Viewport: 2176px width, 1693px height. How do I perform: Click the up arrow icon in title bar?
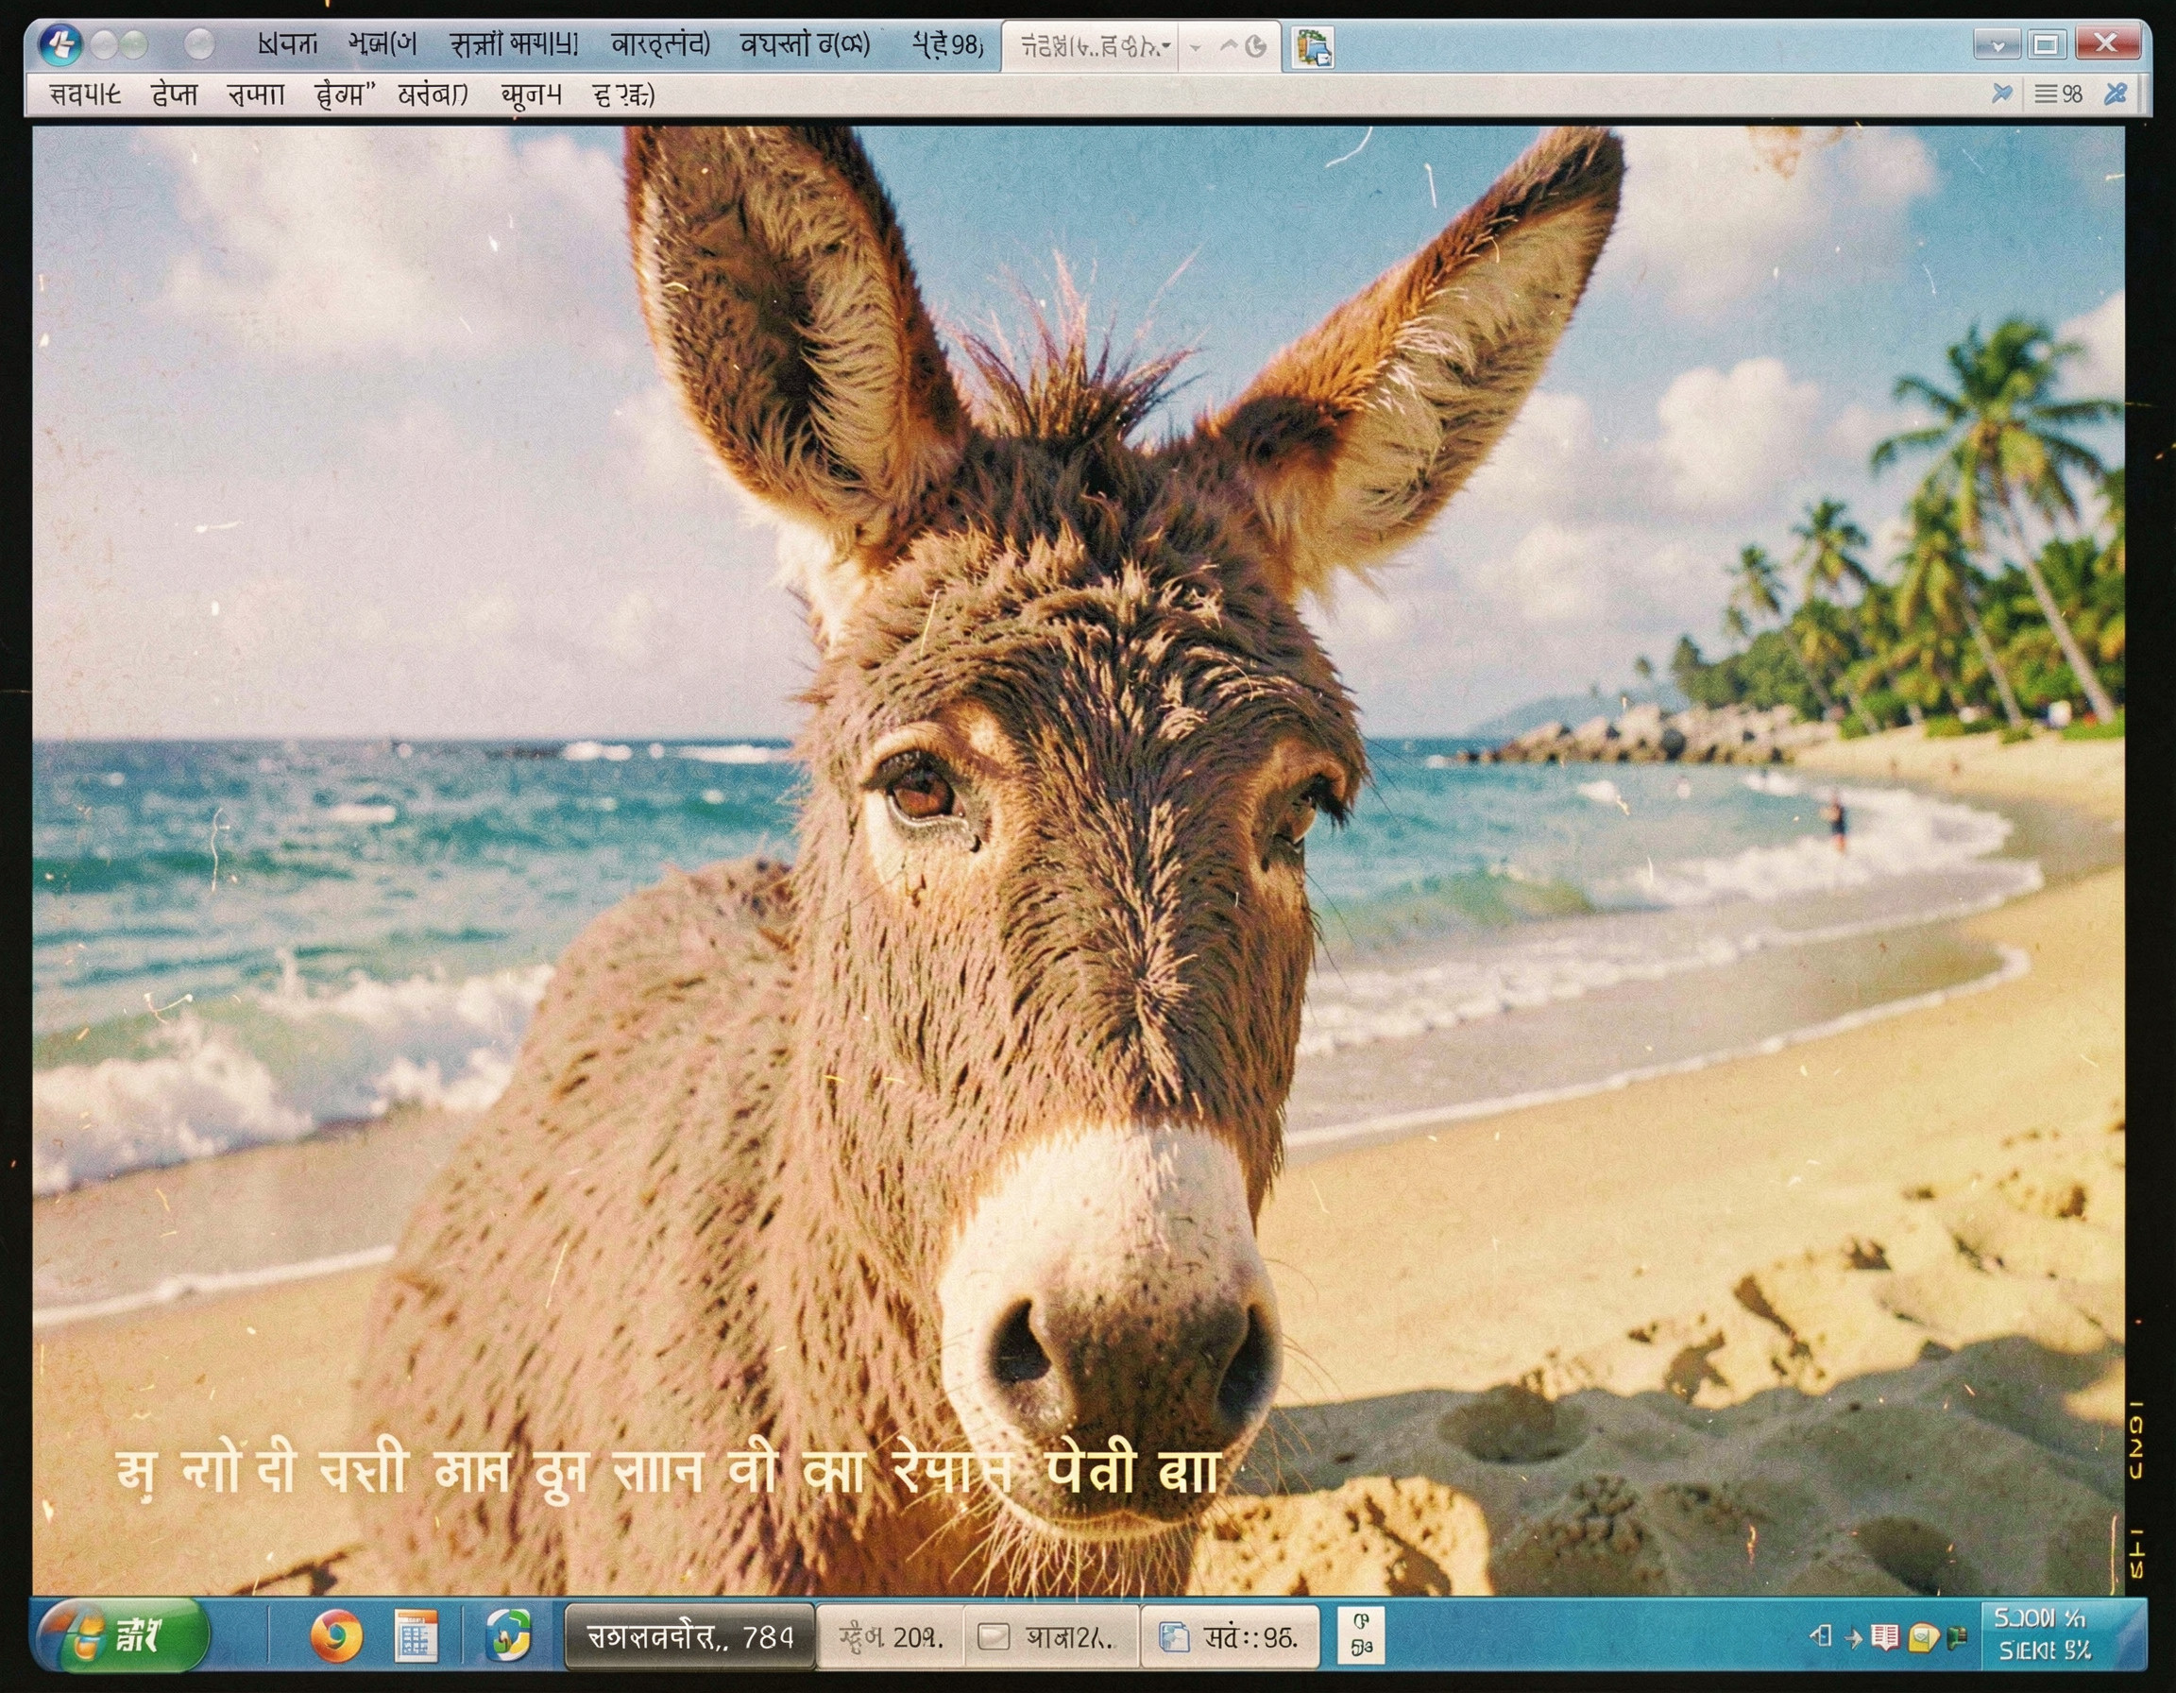click(1229, 46)
